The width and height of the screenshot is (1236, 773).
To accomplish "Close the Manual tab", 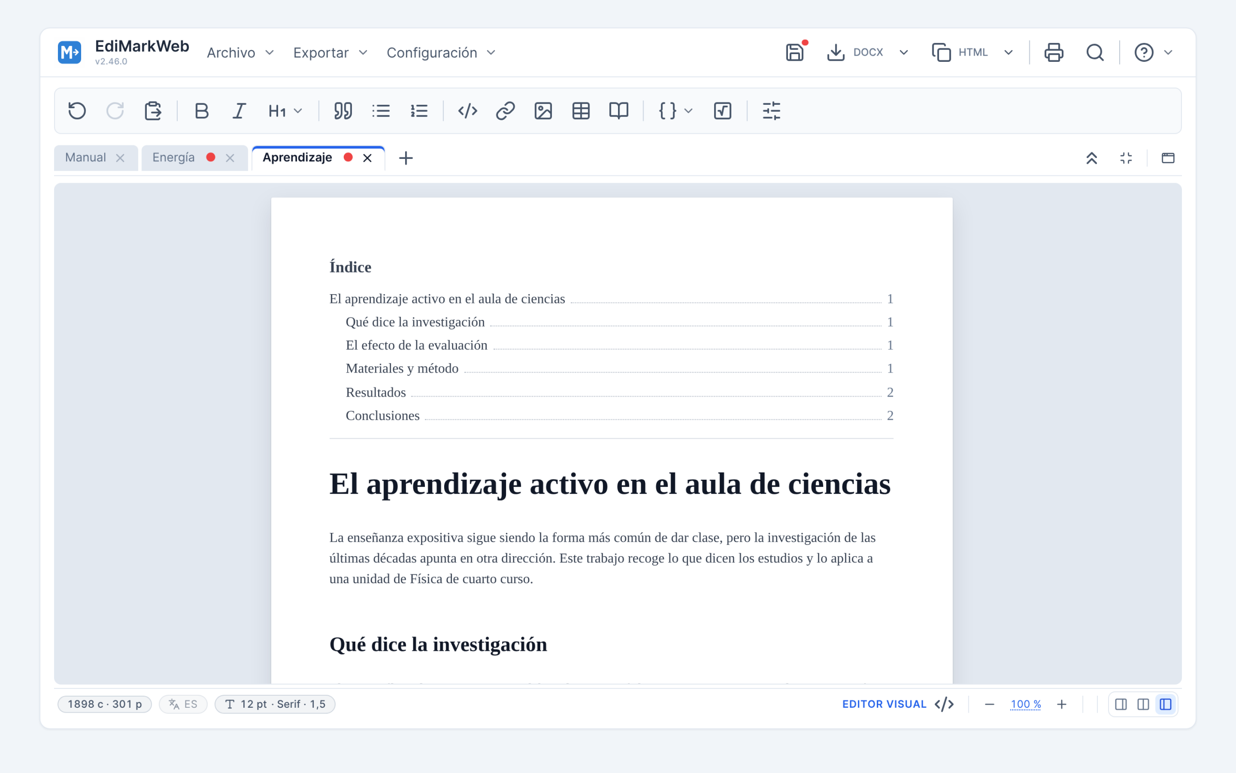I will [120, 158].
